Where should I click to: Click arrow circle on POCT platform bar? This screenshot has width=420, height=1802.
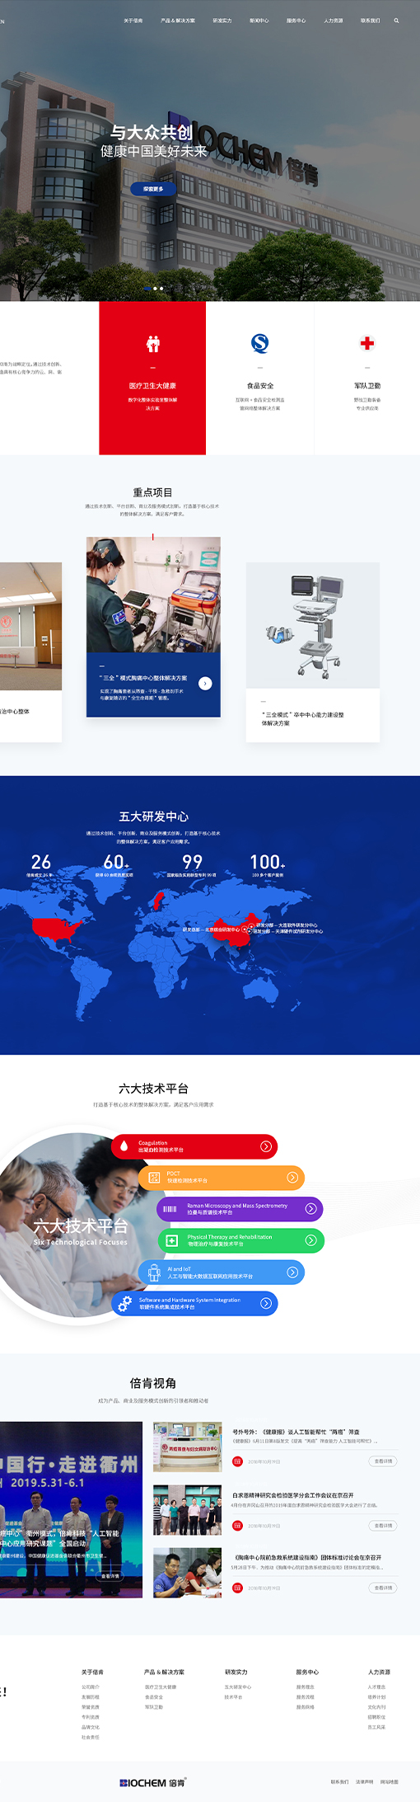[292, 1178]
